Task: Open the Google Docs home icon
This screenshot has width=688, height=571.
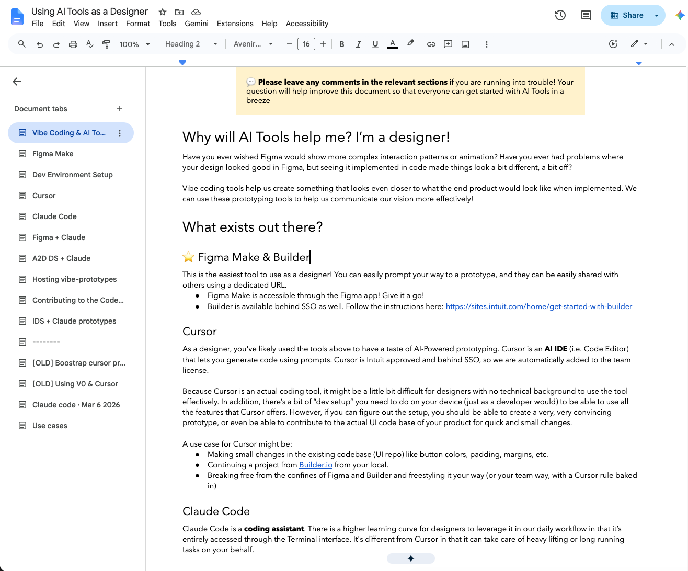Action: pos(17,17)
